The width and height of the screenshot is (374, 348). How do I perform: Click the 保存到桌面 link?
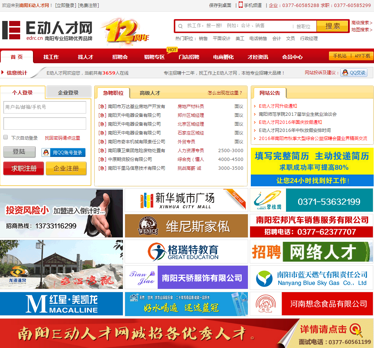220,5
